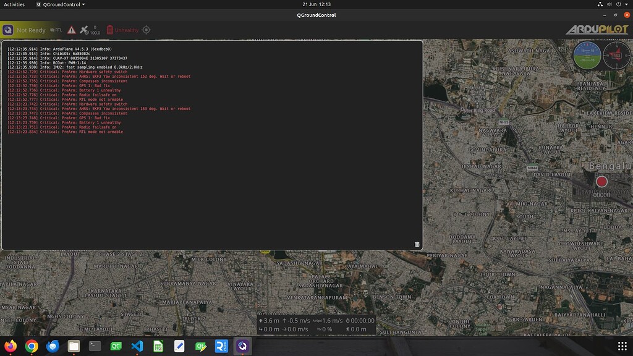Click the red vehicle marker on the map
The height and width of the screenshot is (356, 633).
click(601, 182)
